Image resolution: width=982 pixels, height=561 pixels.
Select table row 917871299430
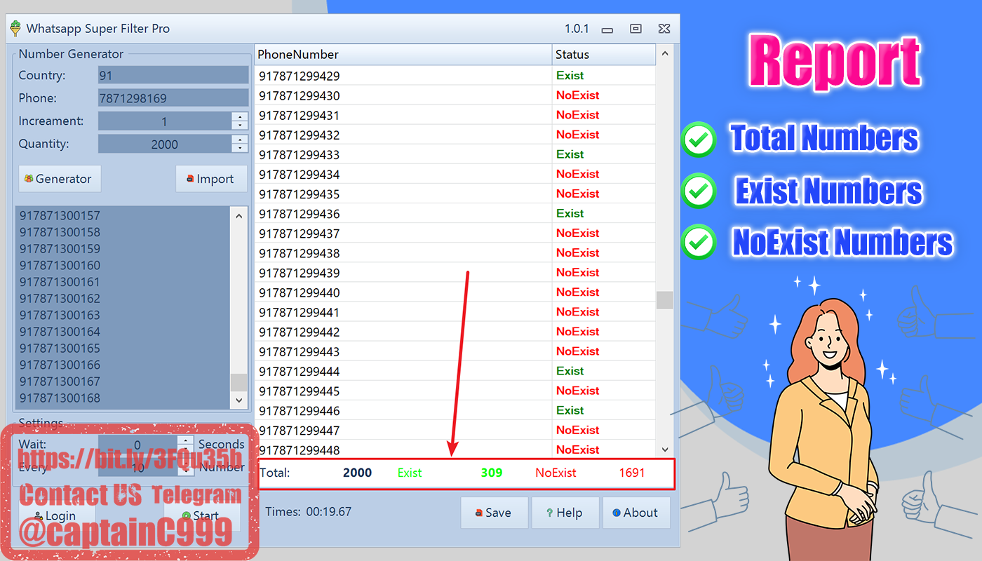(x=455, y=95)
